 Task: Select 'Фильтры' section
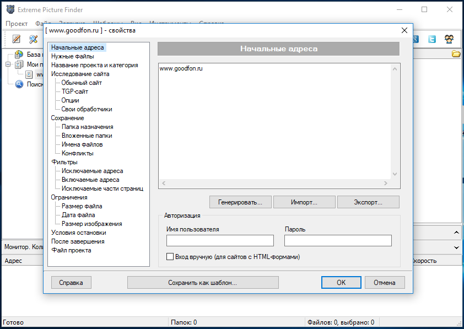click(x=64, y=162)
